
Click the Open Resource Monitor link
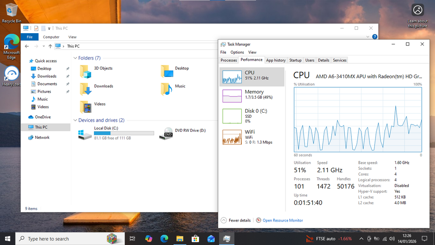tap(282, 220)
